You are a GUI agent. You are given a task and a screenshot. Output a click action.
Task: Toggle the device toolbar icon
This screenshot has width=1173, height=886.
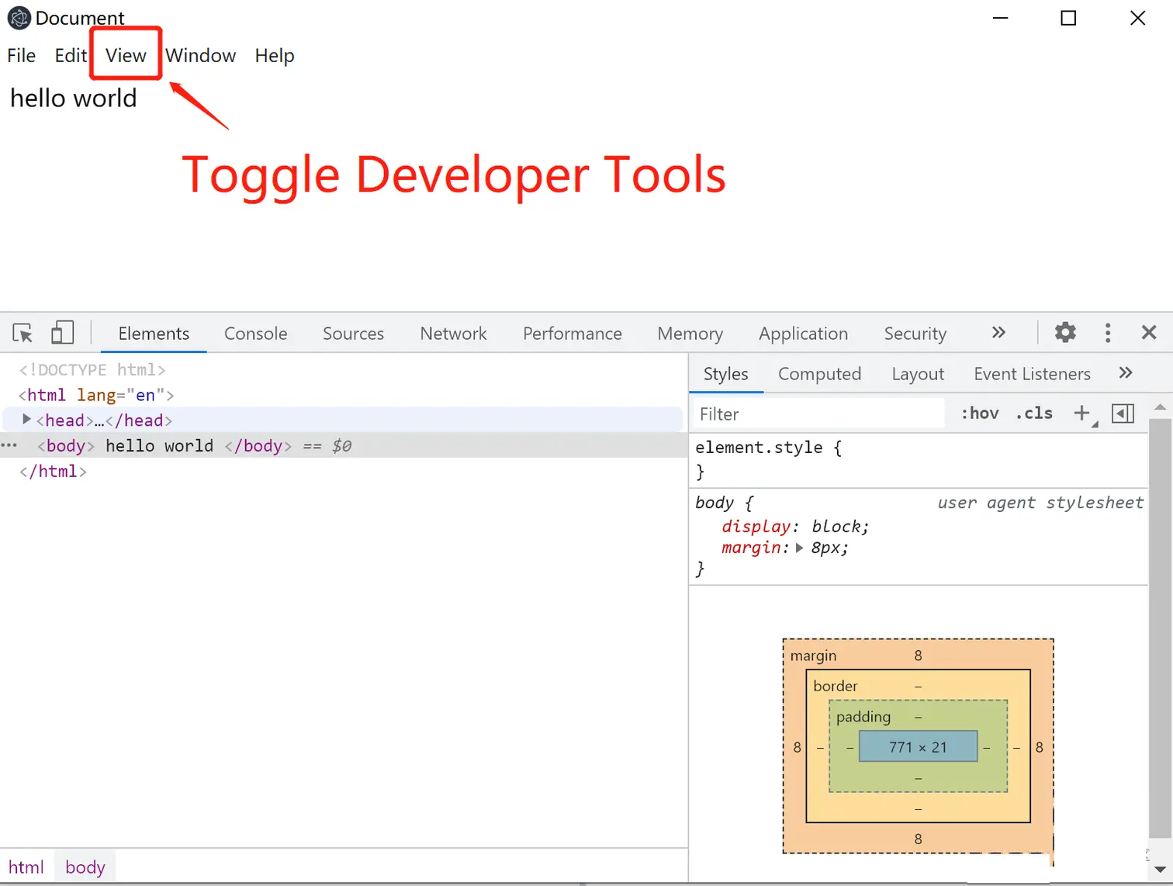click(62, 333)
